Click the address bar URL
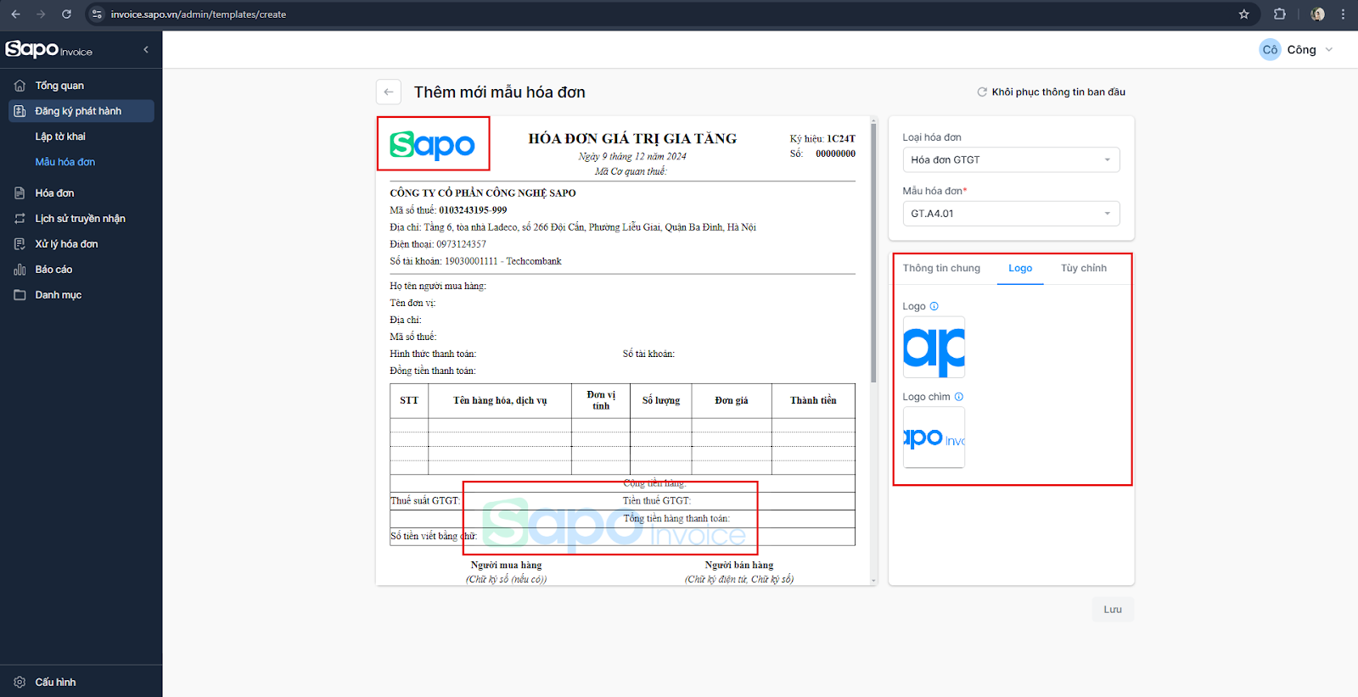 (199, 14)
